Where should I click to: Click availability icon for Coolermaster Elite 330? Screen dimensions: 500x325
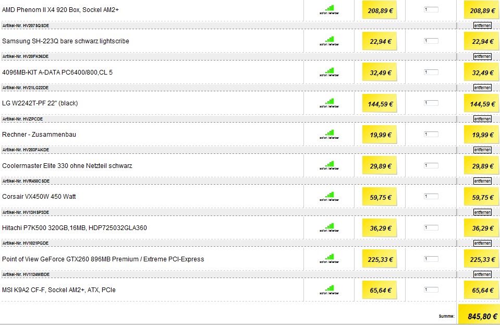tap(329, 165)
